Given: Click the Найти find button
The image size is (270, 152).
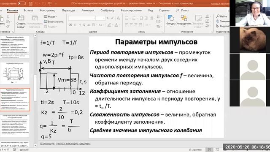Looking at the screenshot, I should 222,16.
